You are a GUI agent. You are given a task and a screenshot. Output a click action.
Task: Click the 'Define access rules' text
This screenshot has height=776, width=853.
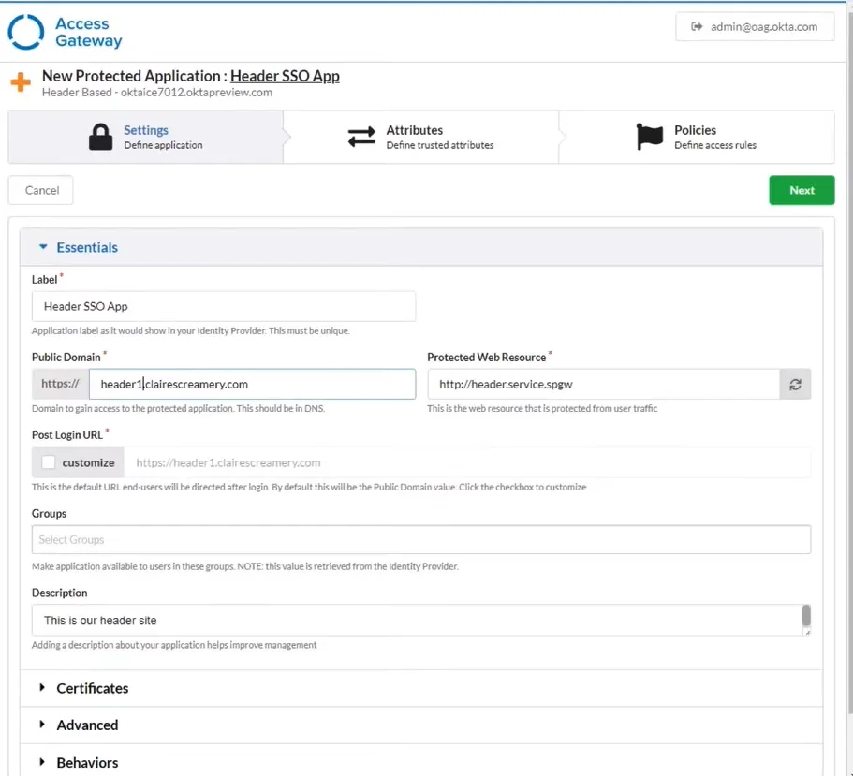(x=715, y=145)
